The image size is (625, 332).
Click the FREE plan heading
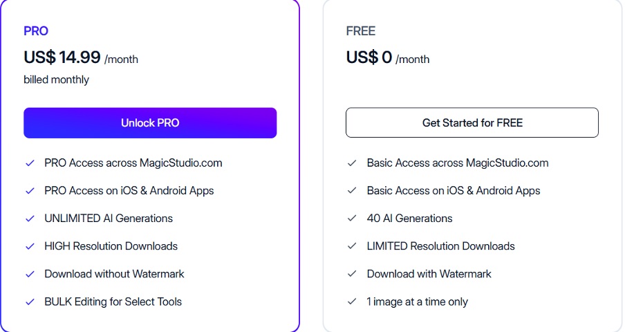click(361, 31)
